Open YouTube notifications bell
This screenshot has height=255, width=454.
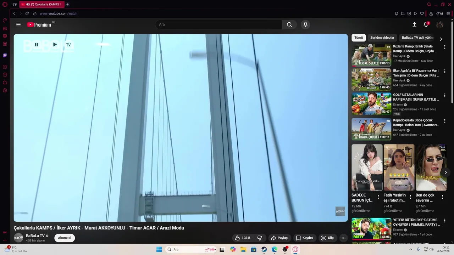(x=426, y=24)
